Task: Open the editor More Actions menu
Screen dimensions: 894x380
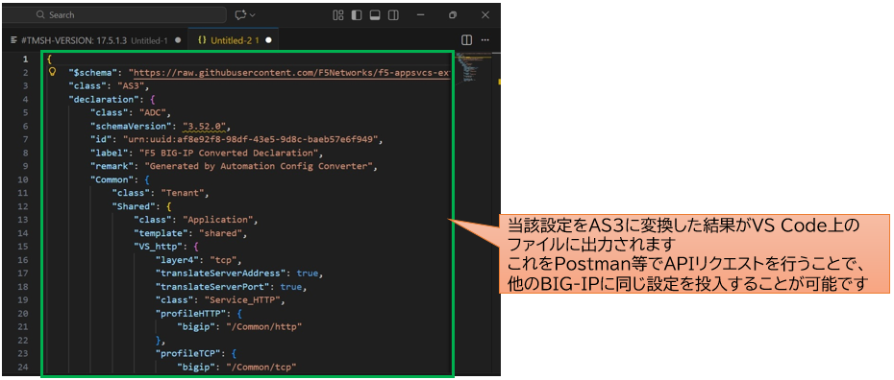Action: point(485,40)
